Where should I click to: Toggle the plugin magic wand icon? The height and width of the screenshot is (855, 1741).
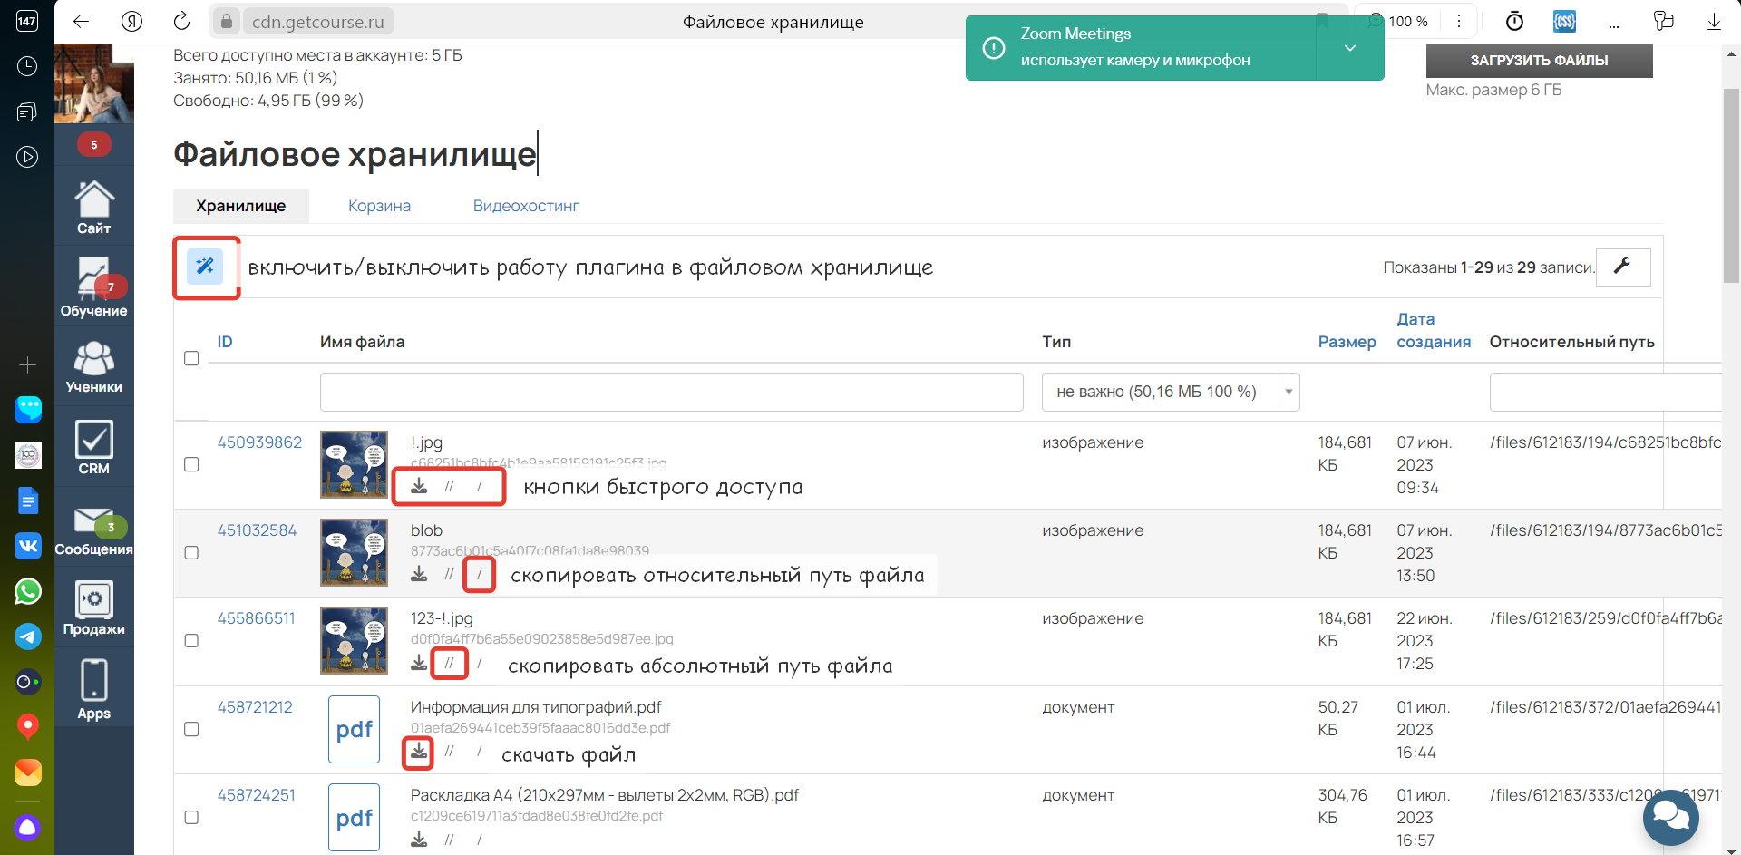pos(205,267)
